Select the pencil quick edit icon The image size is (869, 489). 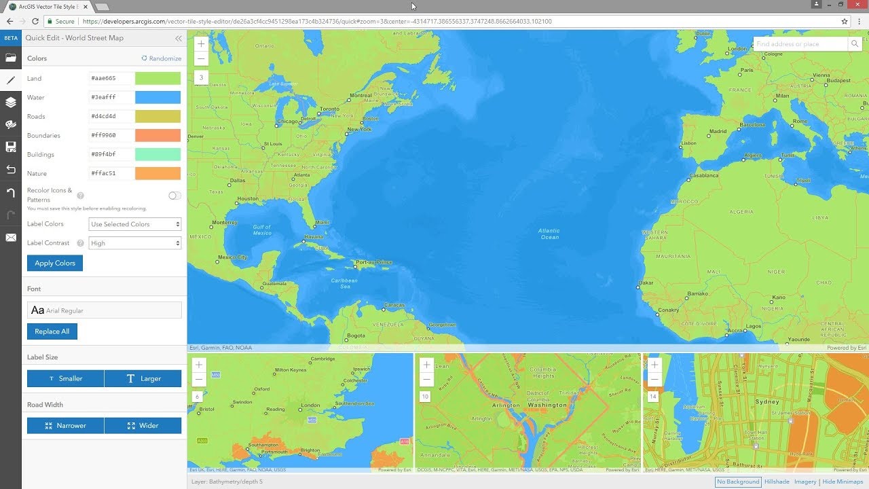[11, 80]
